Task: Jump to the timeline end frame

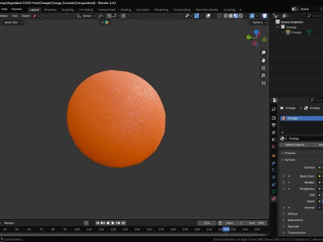Action: tap(123, 223)
